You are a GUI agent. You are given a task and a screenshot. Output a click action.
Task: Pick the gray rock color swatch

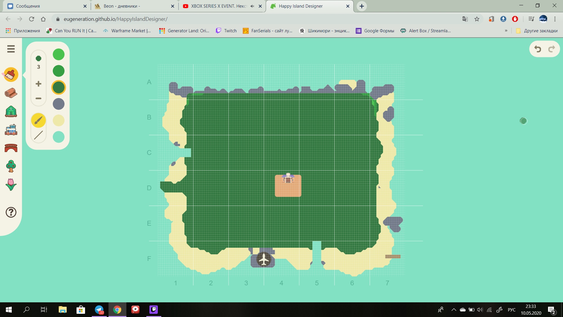pyautogui.click(x=59, y=104)
